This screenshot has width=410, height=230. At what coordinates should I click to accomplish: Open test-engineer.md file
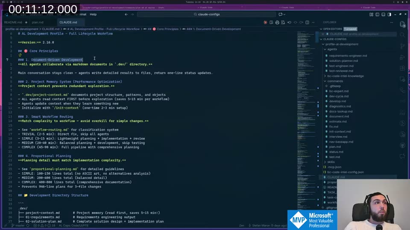341,66
